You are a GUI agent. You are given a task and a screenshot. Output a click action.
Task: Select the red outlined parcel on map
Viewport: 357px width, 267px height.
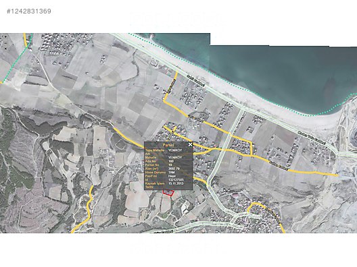[x=168, y=193]
